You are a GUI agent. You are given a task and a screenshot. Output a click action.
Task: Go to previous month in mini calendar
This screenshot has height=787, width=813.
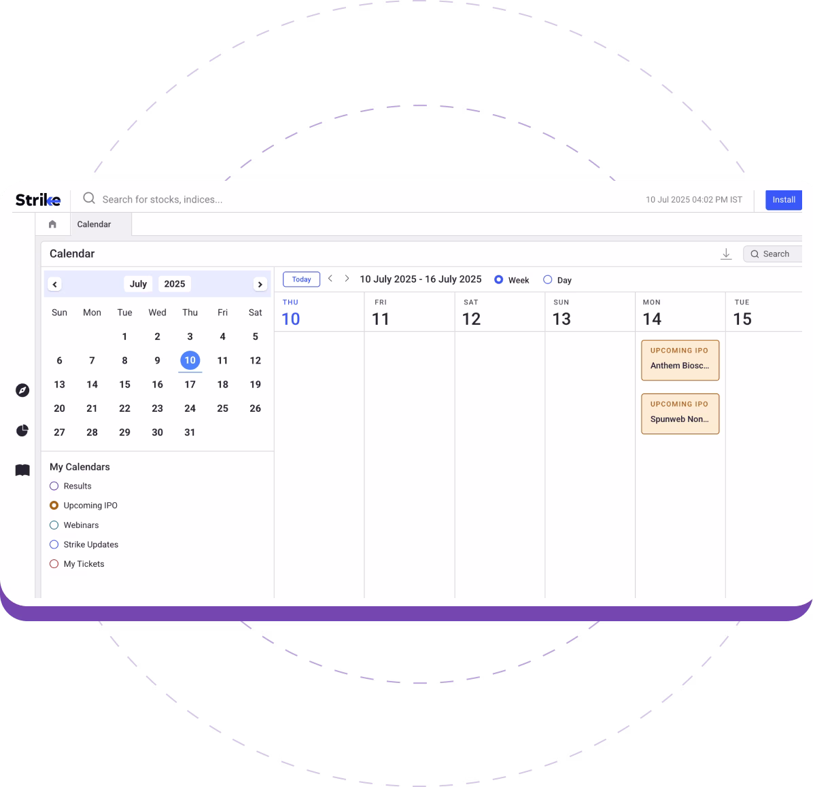tap(55, 284)
